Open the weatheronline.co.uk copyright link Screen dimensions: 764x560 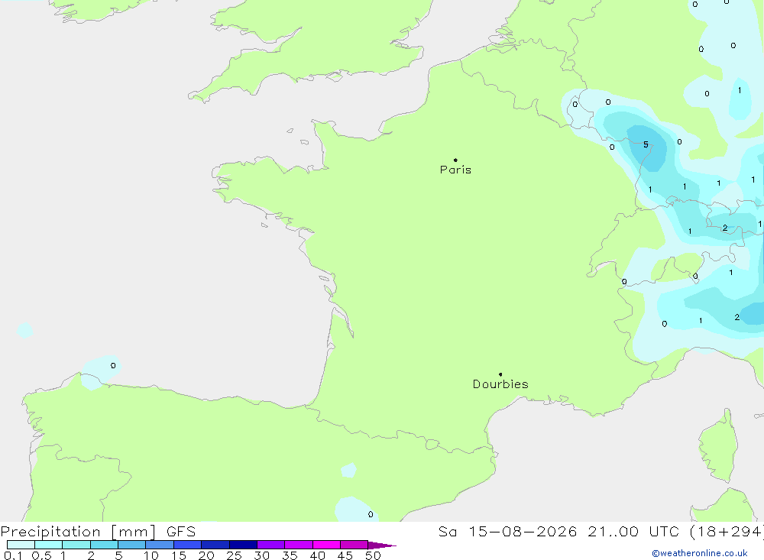(699, 553)
